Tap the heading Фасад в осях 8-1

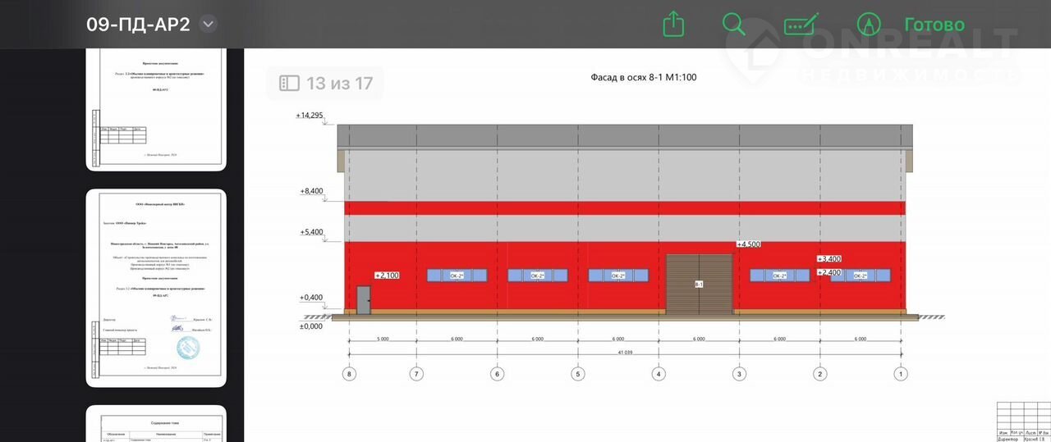644,77
